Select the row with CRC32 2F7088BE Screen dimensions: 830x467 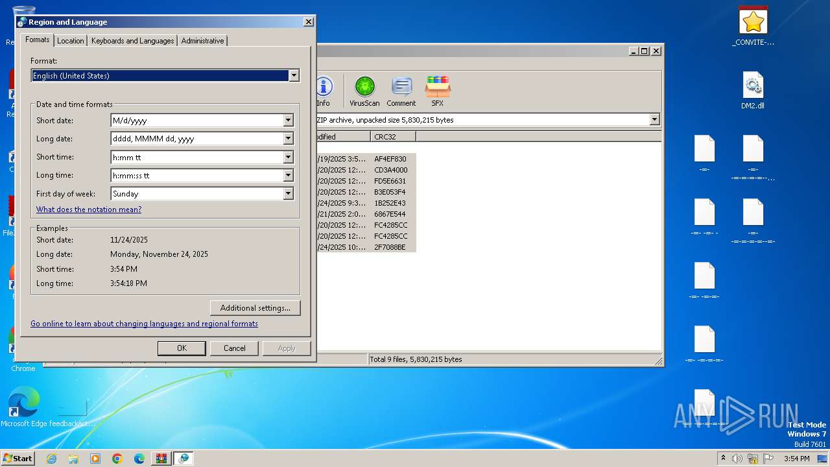click(x=366, y=247)
